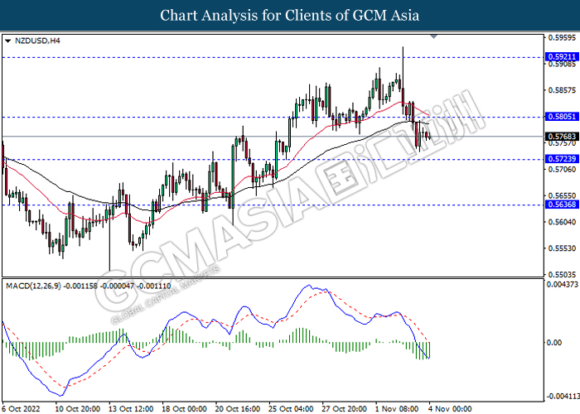Select the 0.57239 support level label

tap(562, 159)
